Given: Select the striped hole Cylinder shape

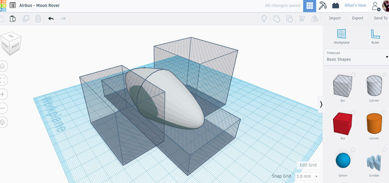Looking at the screenshot, I should point(374,86).
